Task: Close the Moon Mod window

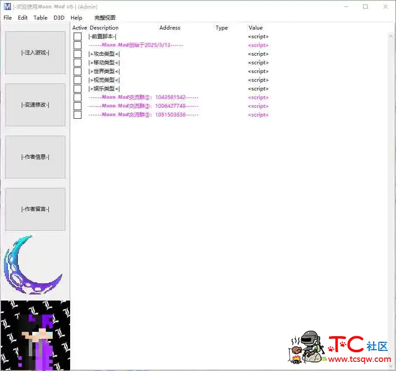Action: [x=386, y=7]
